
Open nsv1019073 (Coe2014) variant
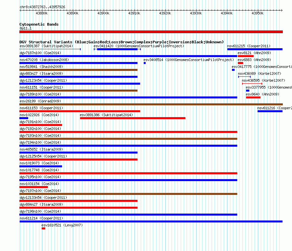39,163
